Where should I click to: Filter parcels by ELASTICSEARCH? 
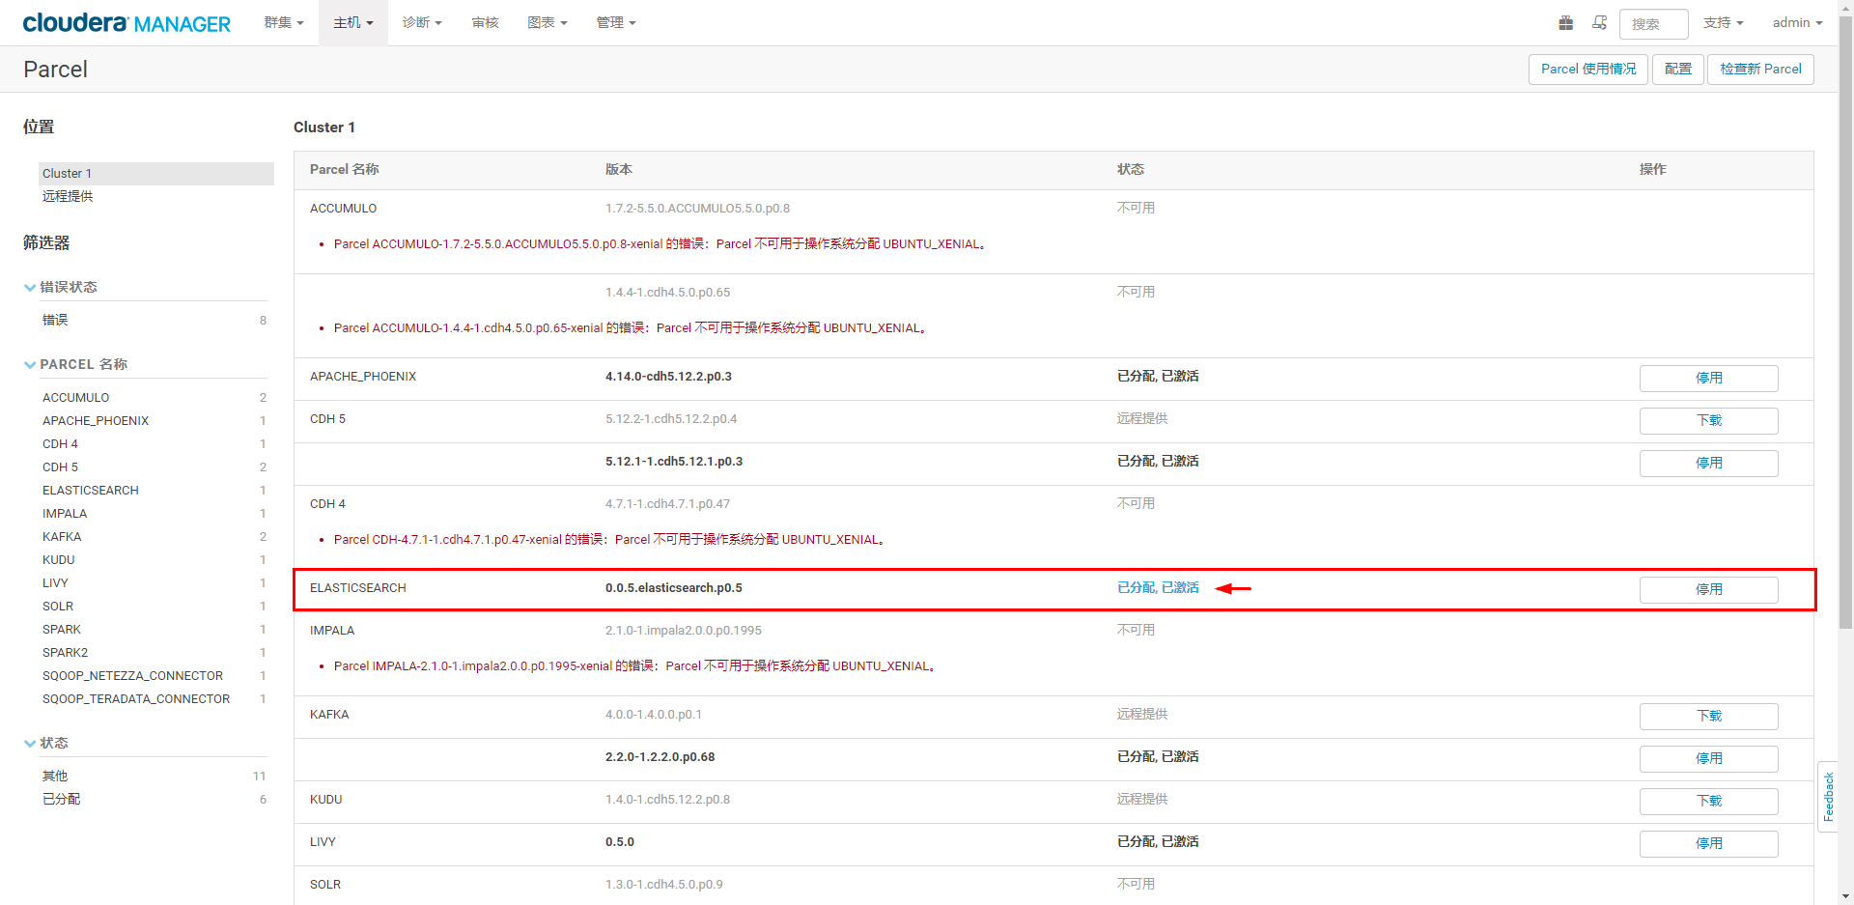91,491
